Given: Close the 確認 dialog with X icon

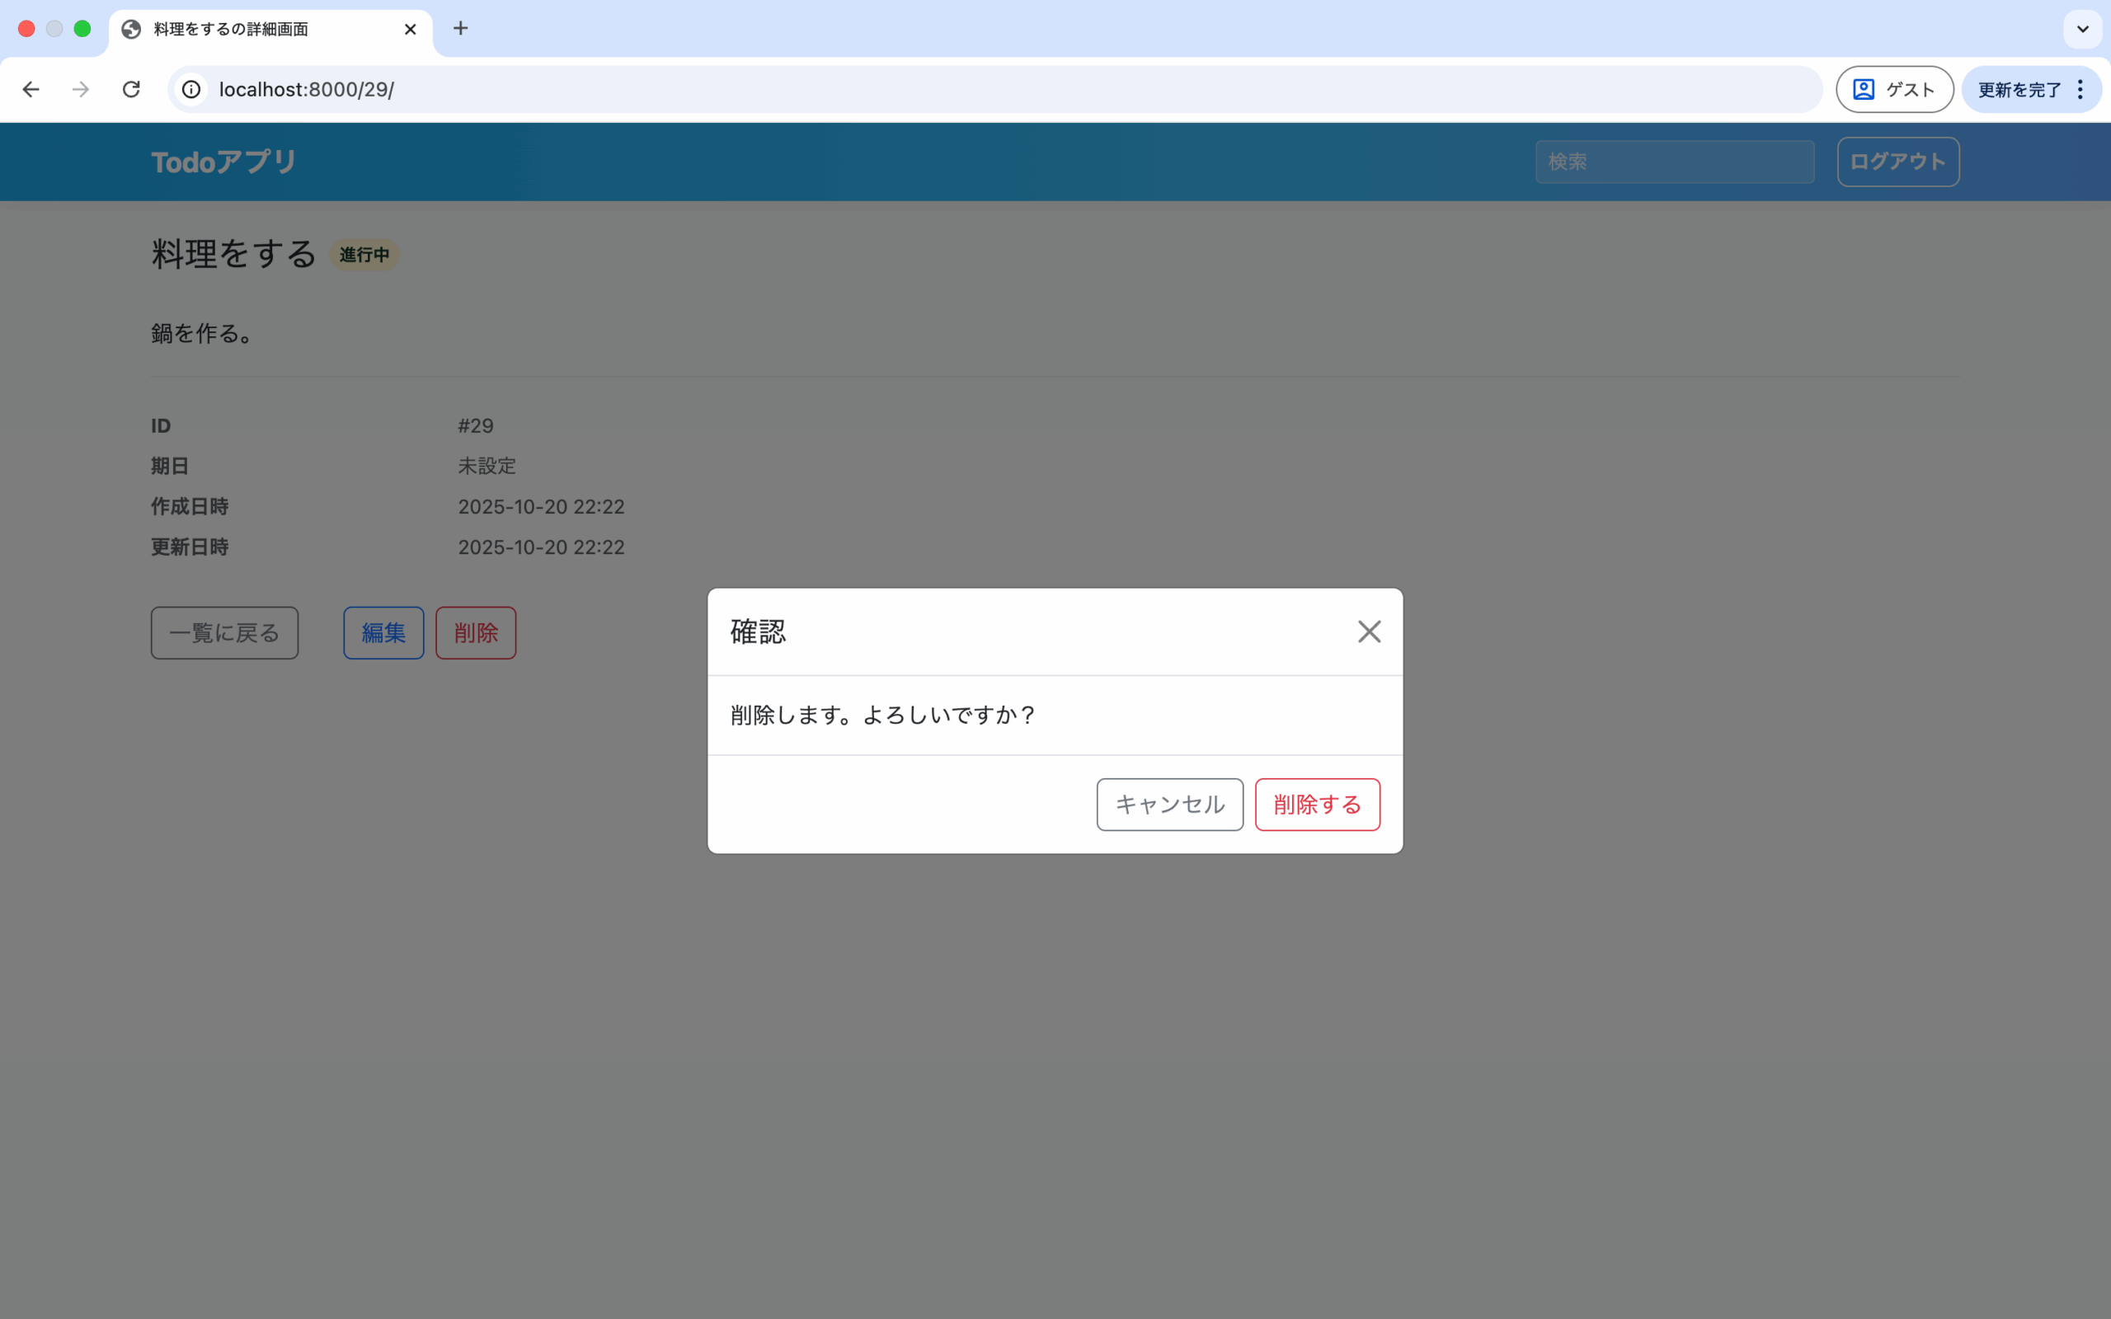Looking at the screenshot, I should tap(1369, 631).
